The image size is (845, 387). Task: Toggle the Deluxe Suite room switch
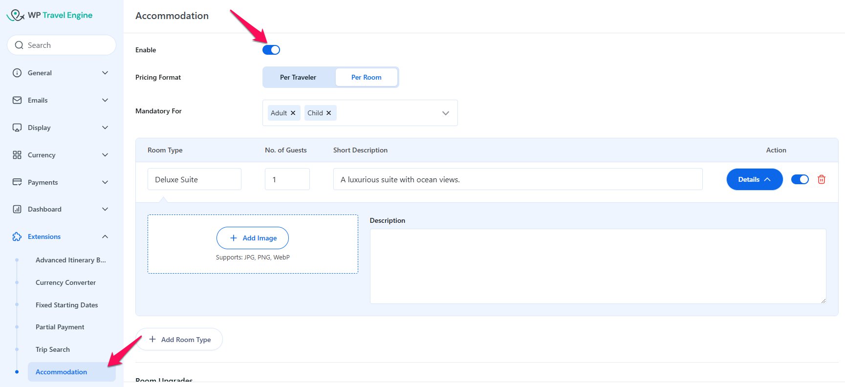(800, 179)
